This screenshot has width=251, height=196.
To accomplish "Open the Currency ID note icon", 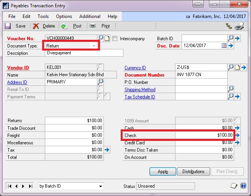I will [x=237, y=67].
